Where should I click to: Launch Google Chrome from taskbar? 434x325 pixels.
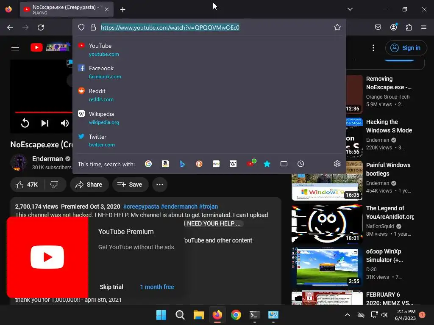236,315
